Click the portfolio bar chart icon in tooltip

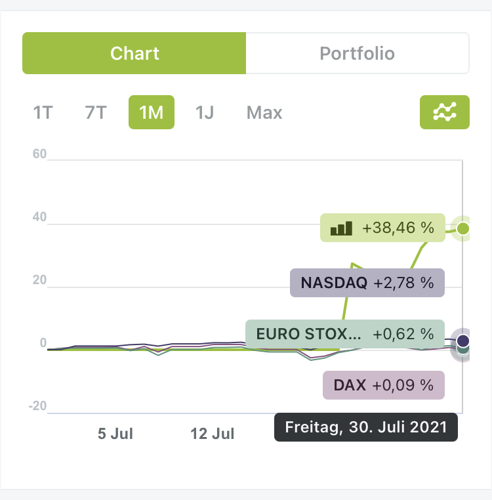[x=341, y=228]
